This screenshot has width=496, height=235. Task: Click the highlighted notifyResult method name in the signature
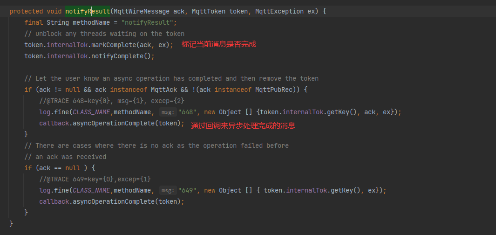[88, 11]
